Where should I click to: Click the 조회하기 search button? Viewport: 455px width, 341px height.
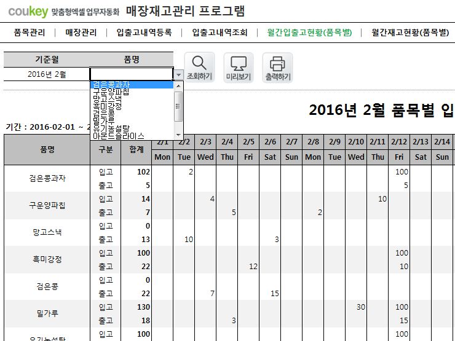(200, 68)
